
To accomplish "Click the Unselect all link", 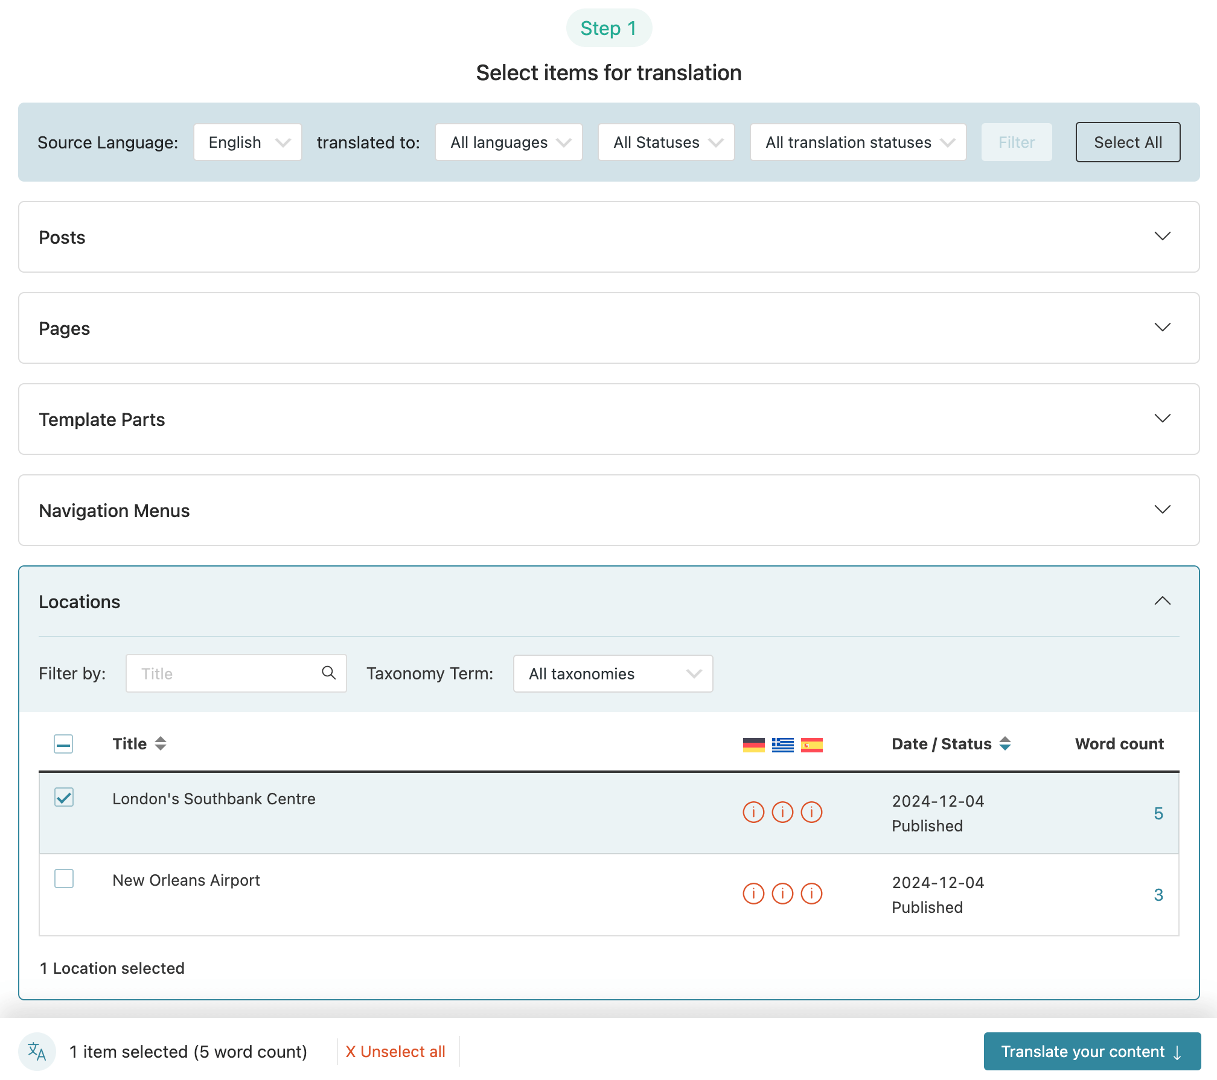I will pos(395,1052).
